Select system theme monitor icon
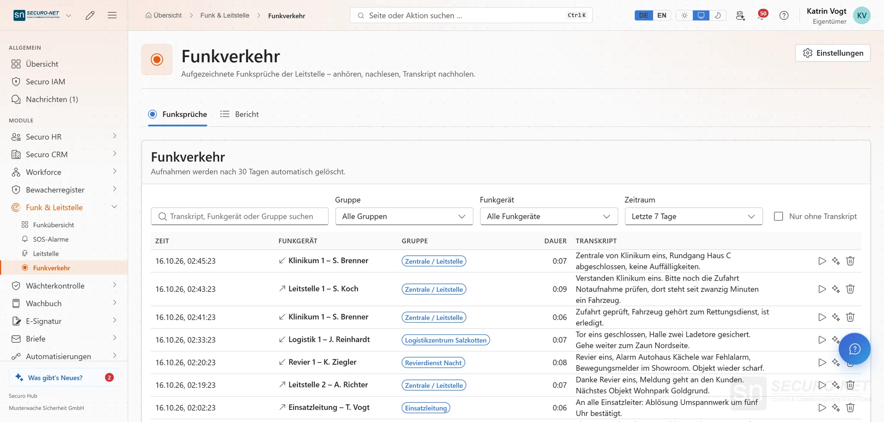 click(x=701, y=15)
